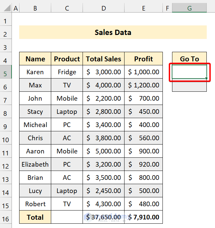The image size is (215, 228).
Task: Select the Go To header cell
Action: click(x=189, y=59)
